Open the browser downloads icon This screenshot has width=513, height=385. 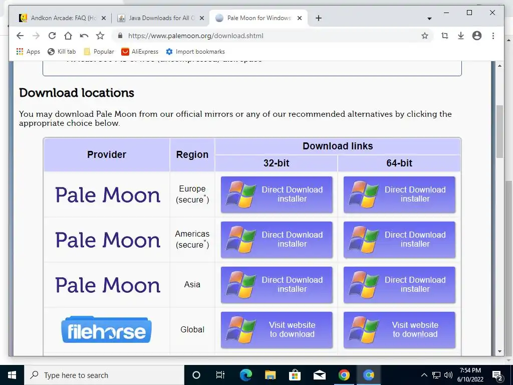461,36
